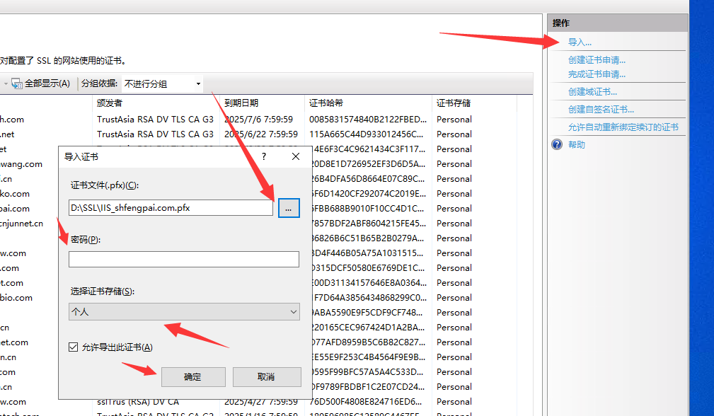The width and height of the screenshot is (714, 416).
Task: Click 创建域证书 action link
Action: pos(592,91)
